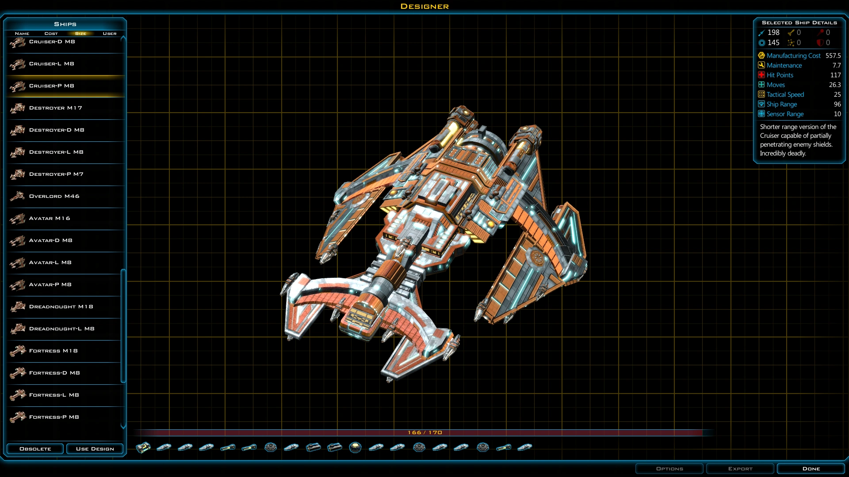Click the Maintenance wrench icon
849x477 pixels.
pyautogui.click(x=761, y=65)
